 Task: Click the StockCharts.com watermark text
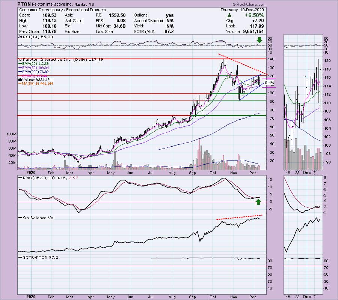249,4
